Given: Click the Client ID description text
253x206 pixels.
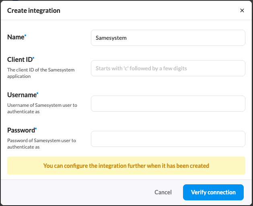Looking at the screenshot, I should [41, 73].
